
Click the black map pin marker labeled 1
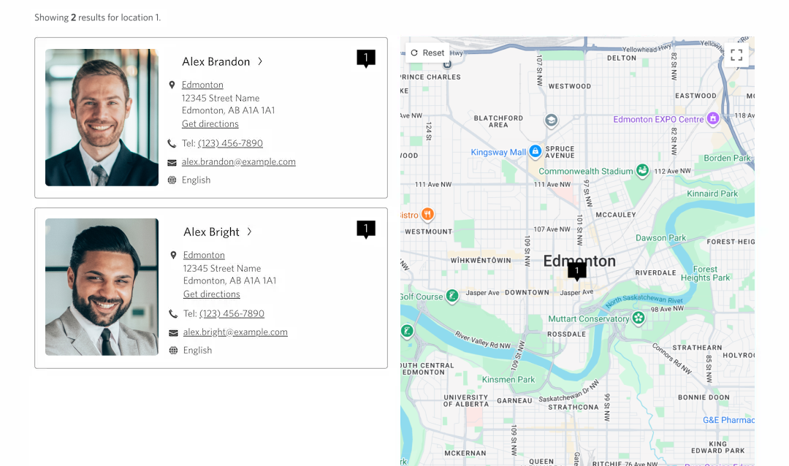point(576,271)
